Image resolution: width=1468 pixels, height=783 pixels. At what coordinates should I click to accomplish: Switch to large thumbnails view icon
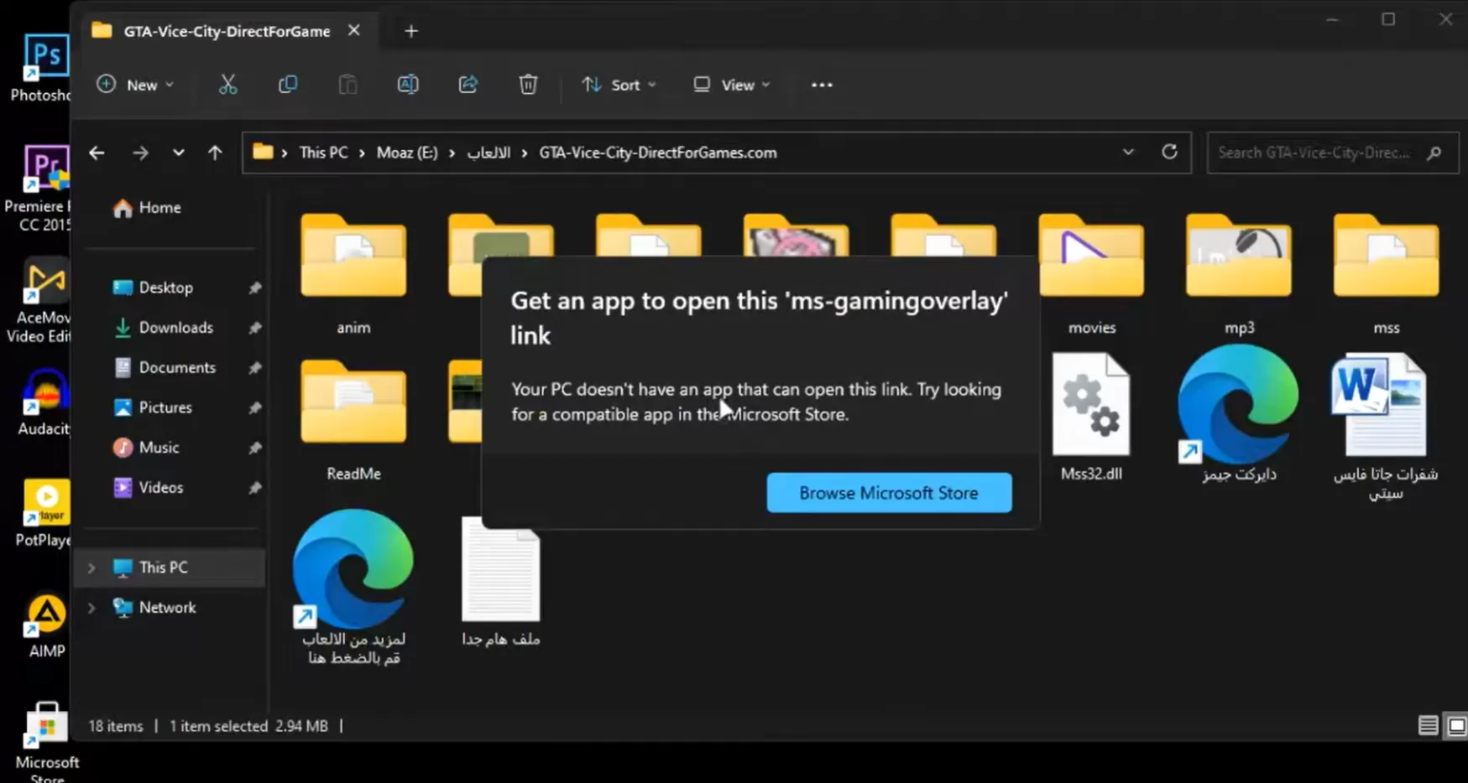[1456, 725]
